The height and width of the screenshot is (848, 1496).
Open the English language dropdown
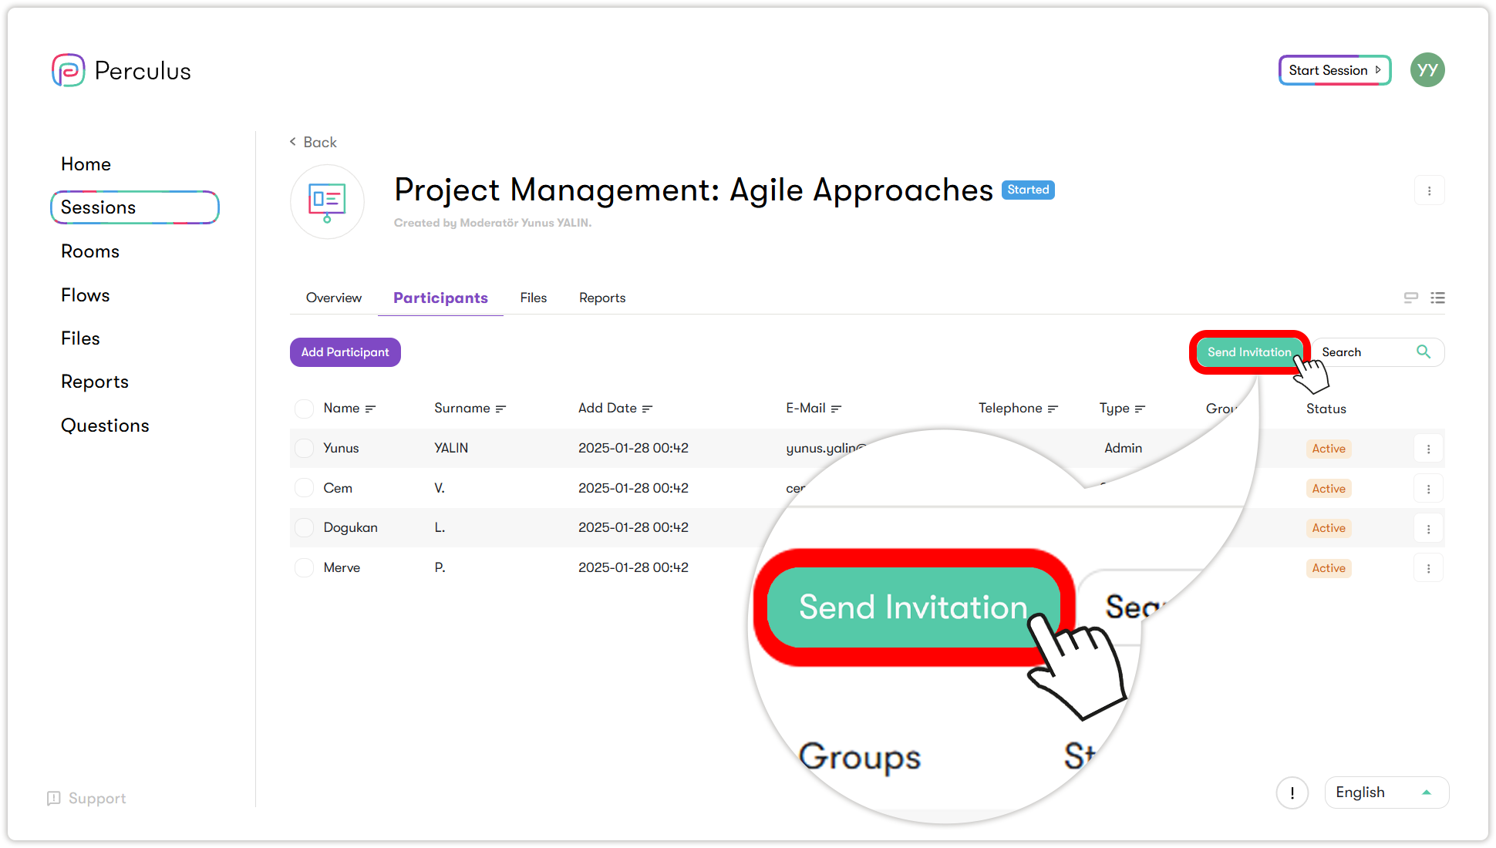pyautogui.click(x=1386, y=792)
